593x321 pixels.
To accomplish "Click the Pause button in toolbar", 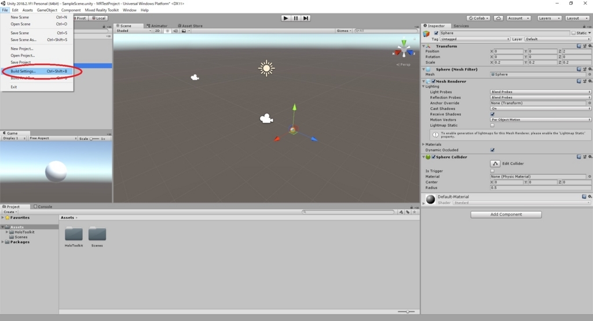I will (296, 18).
